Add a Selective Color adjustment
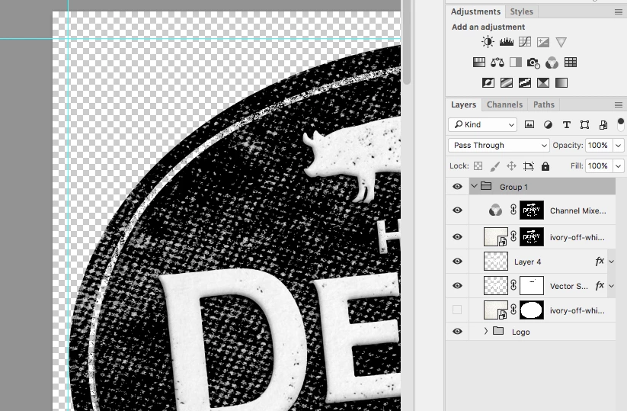This screenshot has height=411, width=627. pos(543,83)
